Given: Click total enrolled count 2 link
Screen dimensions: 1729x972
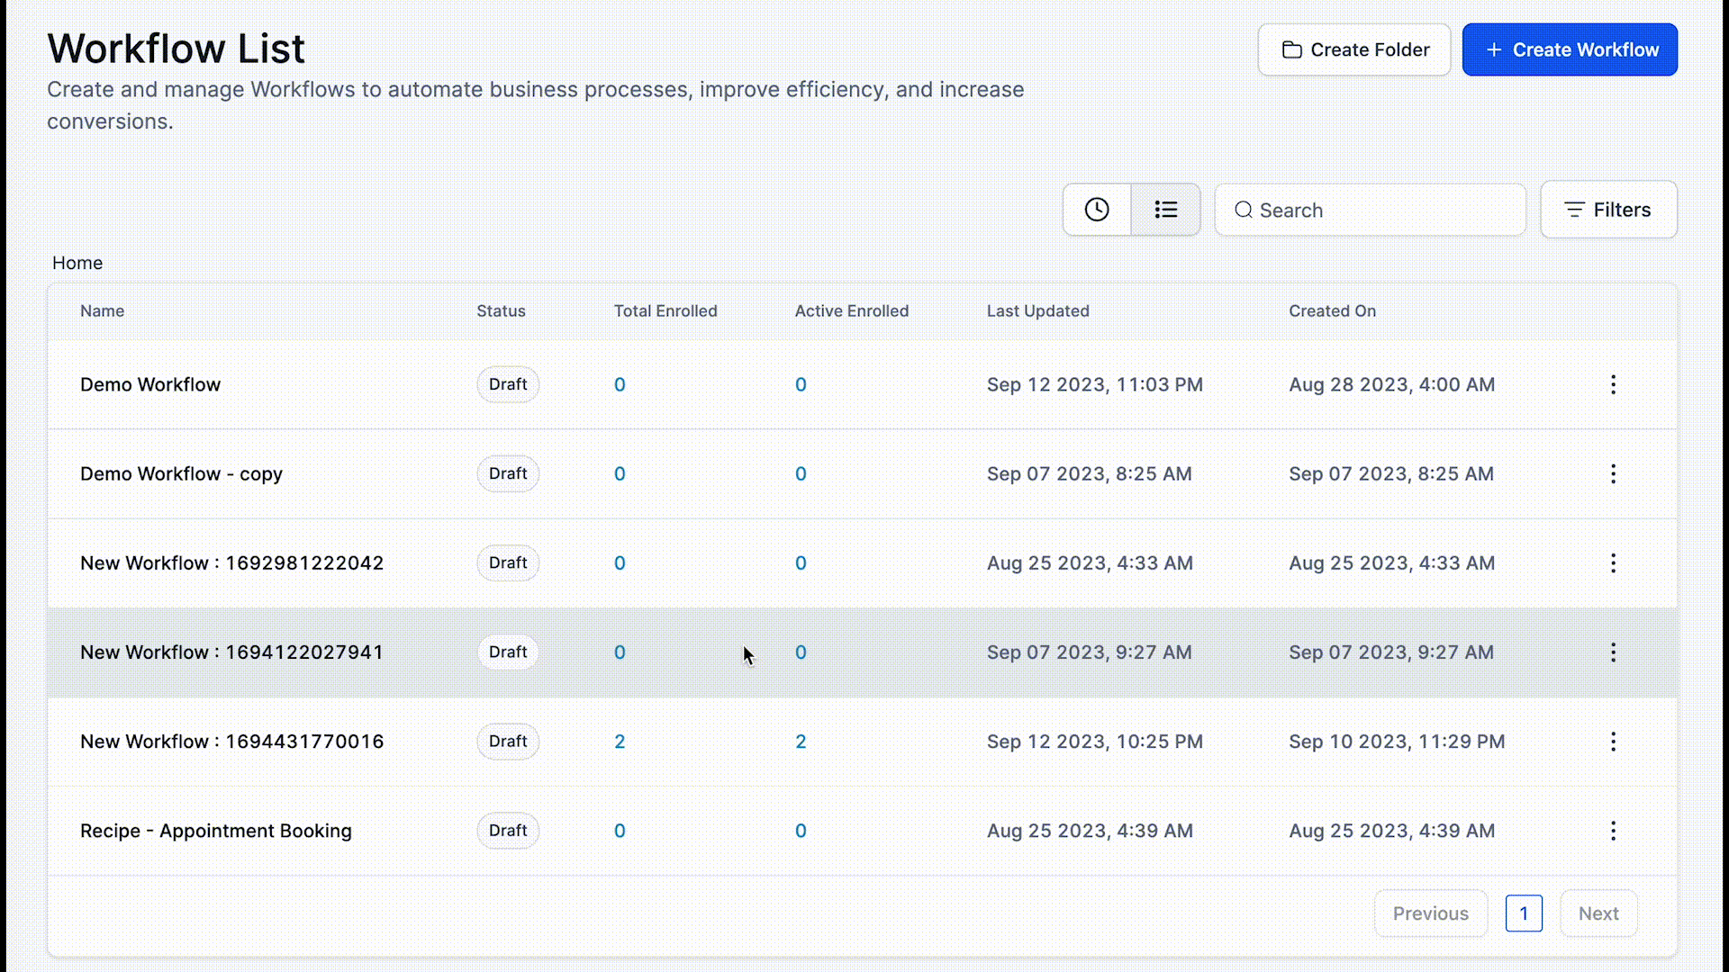Looking at the screenshot, I should tap(620, 741).
